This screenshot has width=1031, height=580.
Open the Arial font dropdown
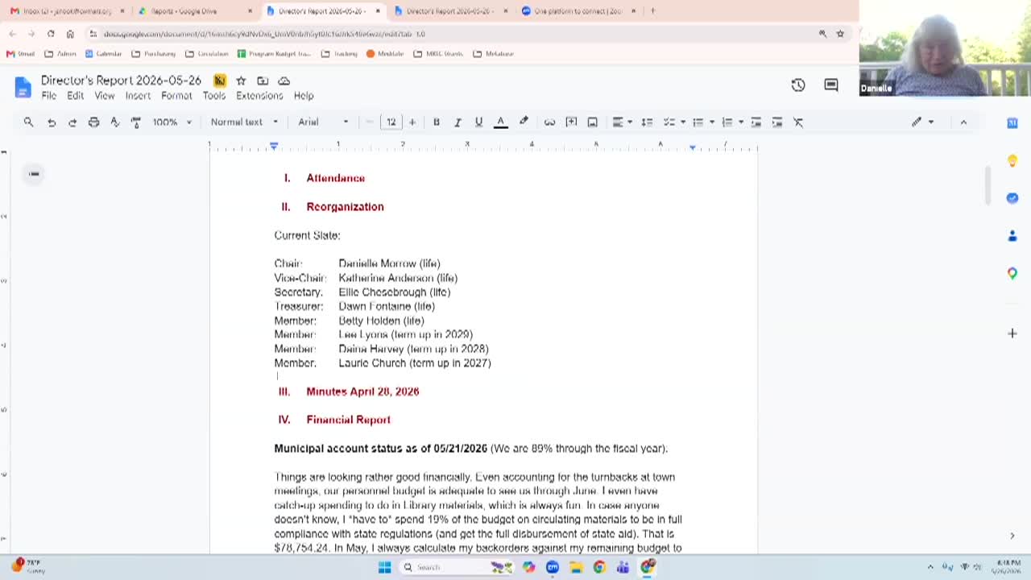pyautogui.click(x=323, y=122)
